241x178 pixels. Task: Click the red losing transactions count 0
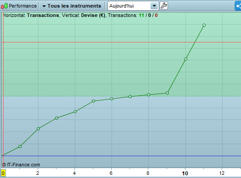click(156, 15)
